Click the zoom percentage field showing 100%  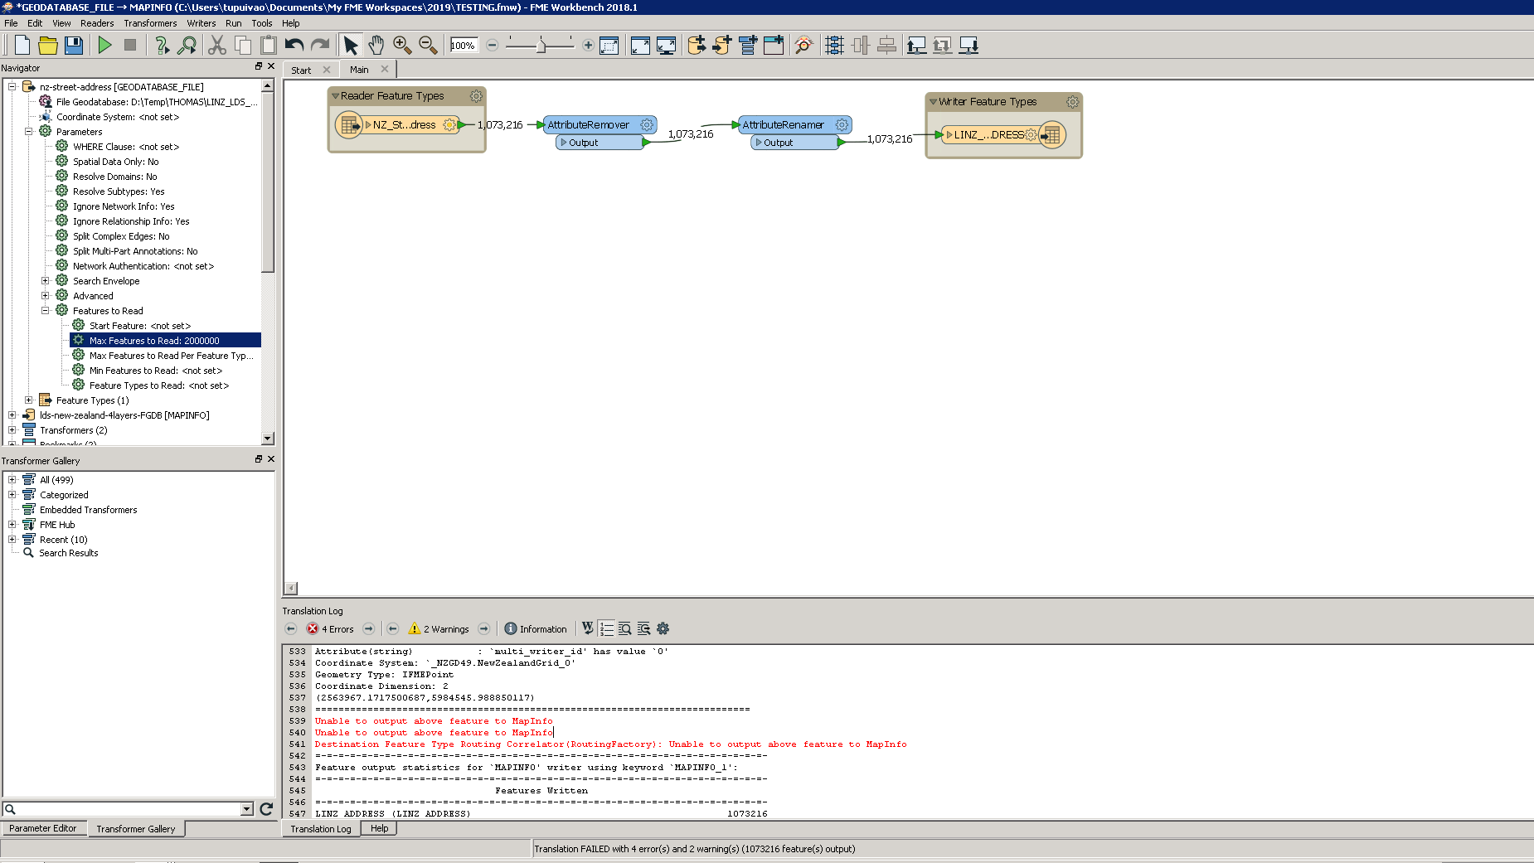[464, 46]
